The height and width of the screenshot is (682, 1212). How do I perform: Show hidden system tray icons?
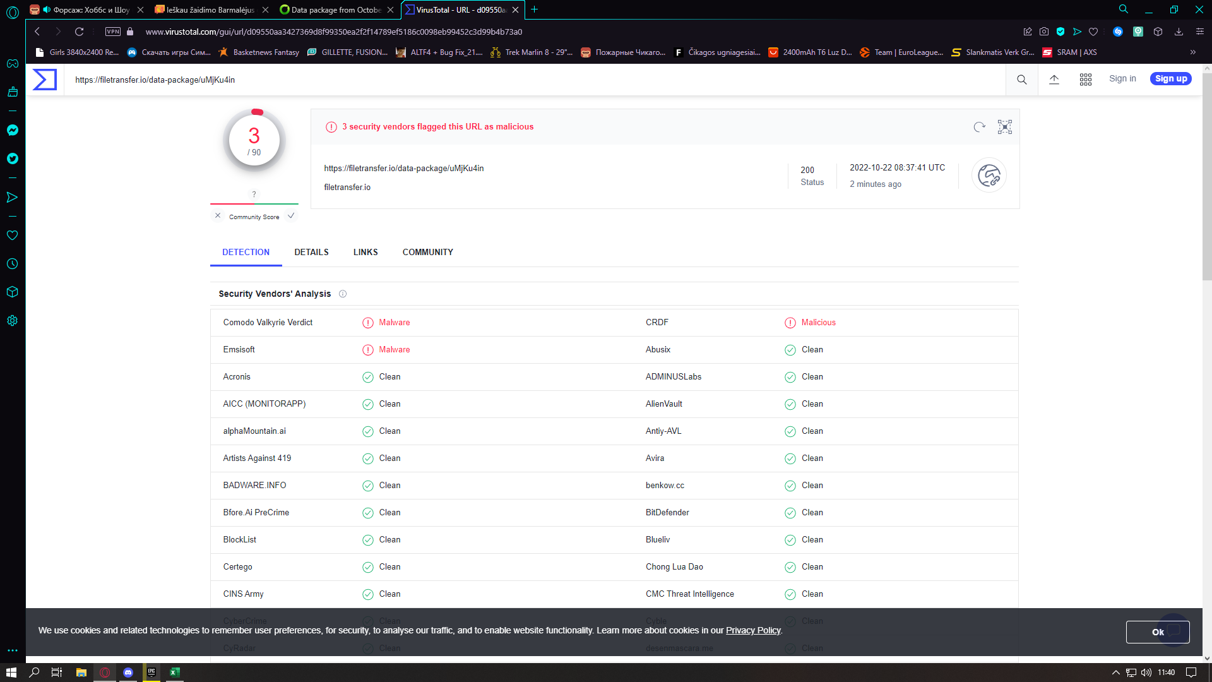tap(1115, 673)
